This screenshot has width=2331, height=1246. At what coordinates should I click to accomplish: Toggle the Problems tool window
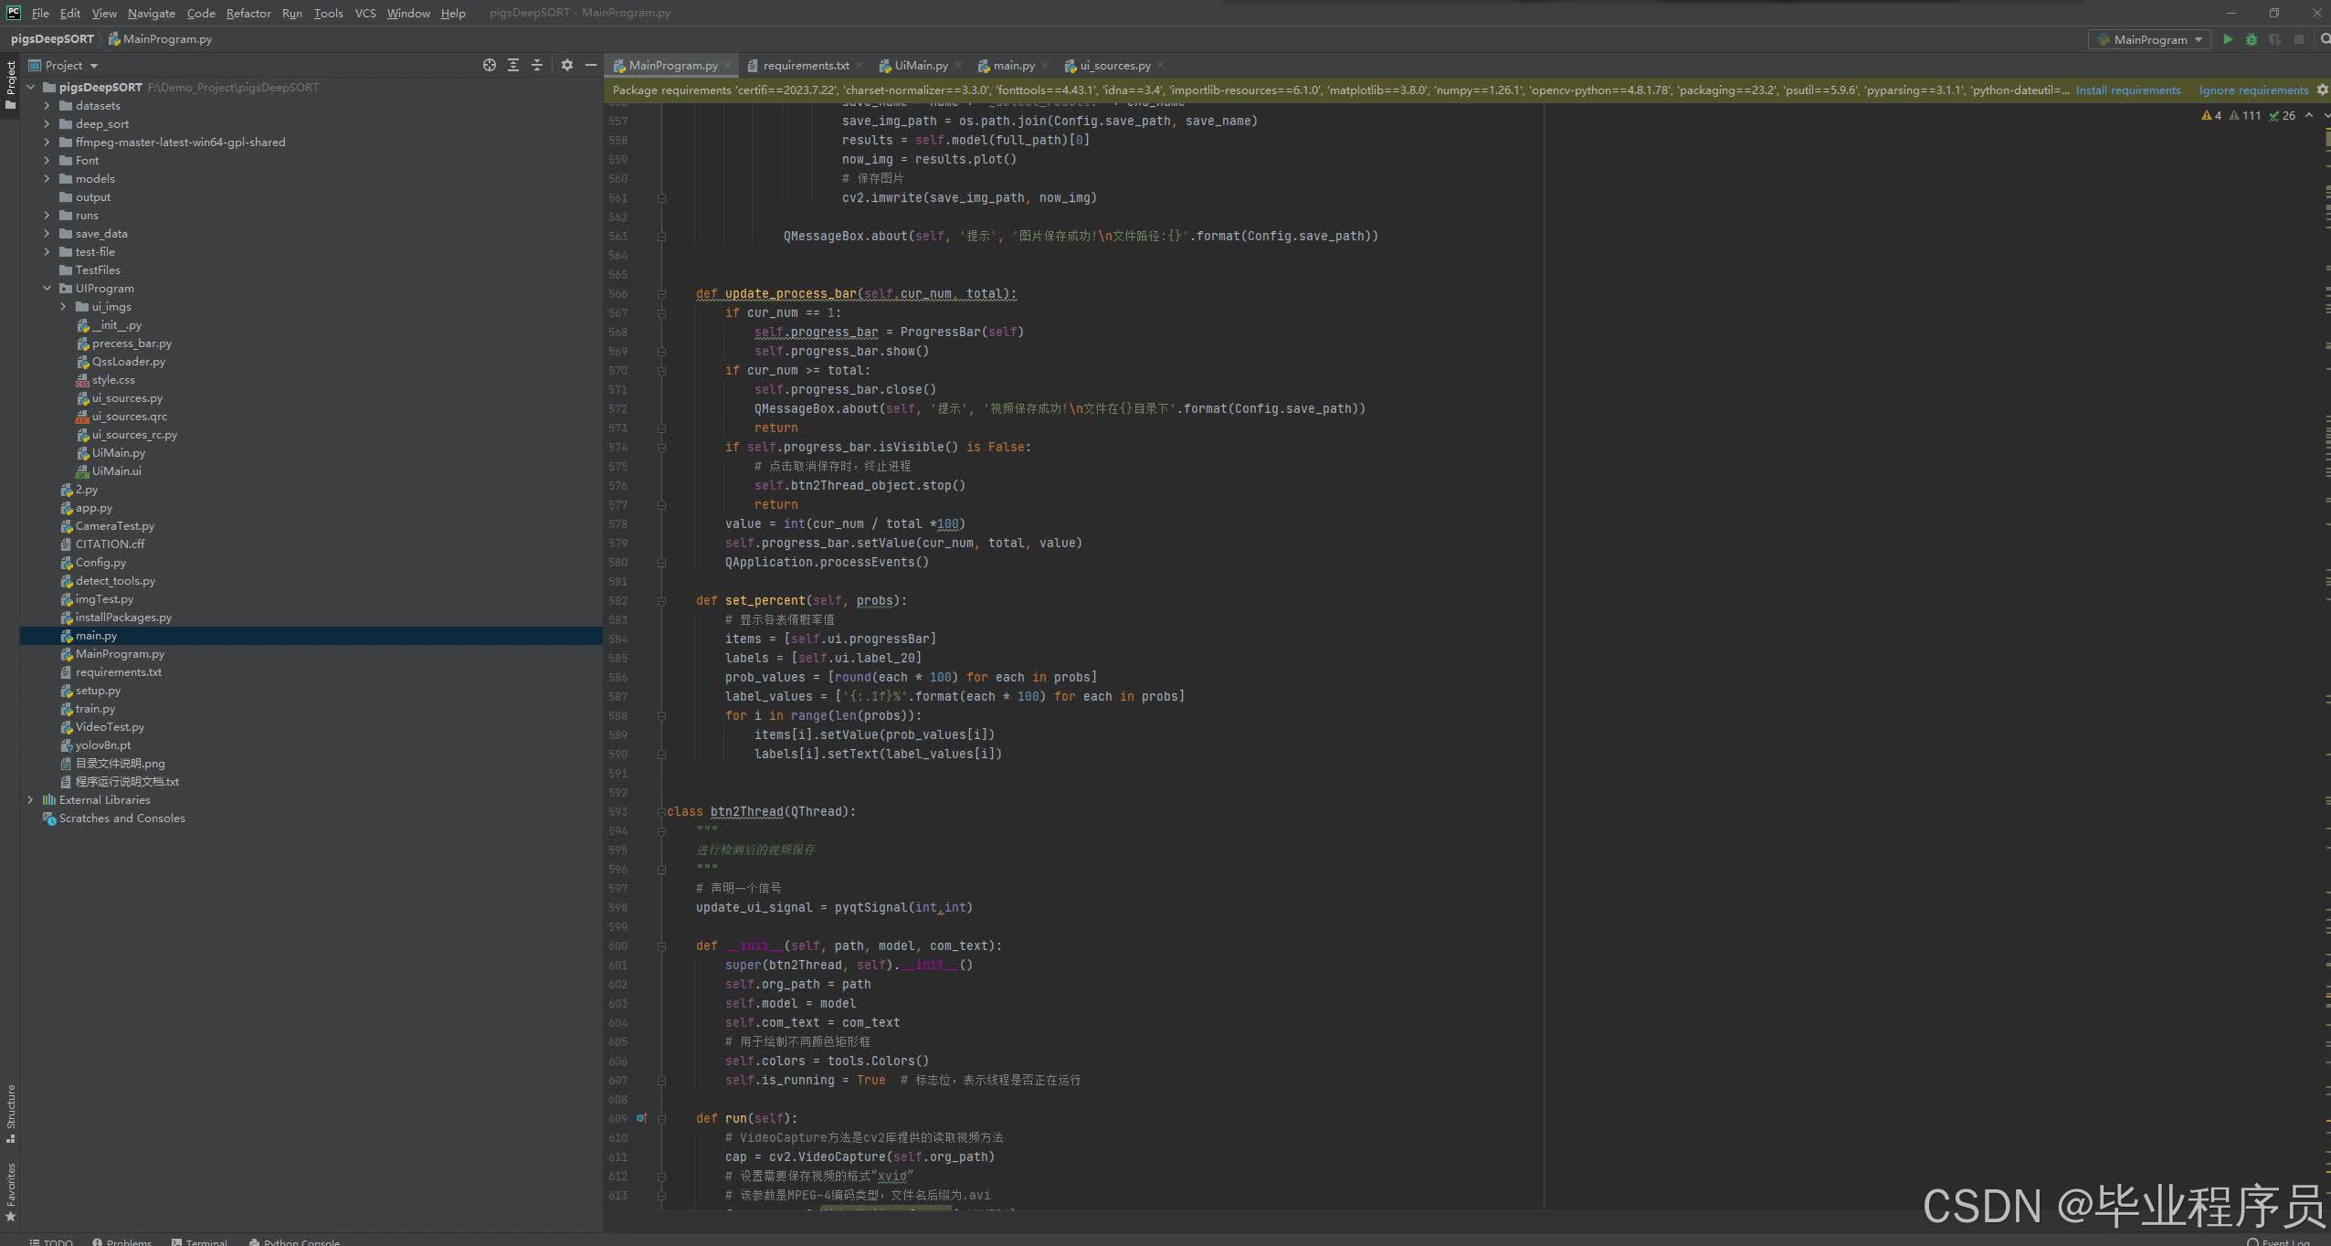click(121, 1241)
